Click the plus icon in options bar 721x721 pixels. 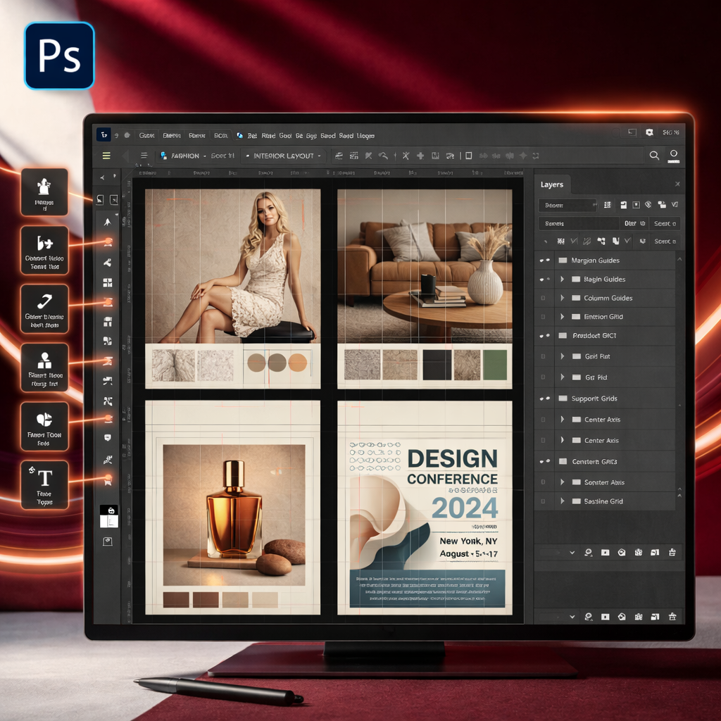pos(420,156)
